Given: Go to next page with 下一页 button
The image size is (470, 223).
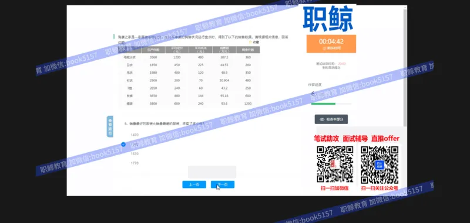Looking at the screenshot, I should pos(223,184).
